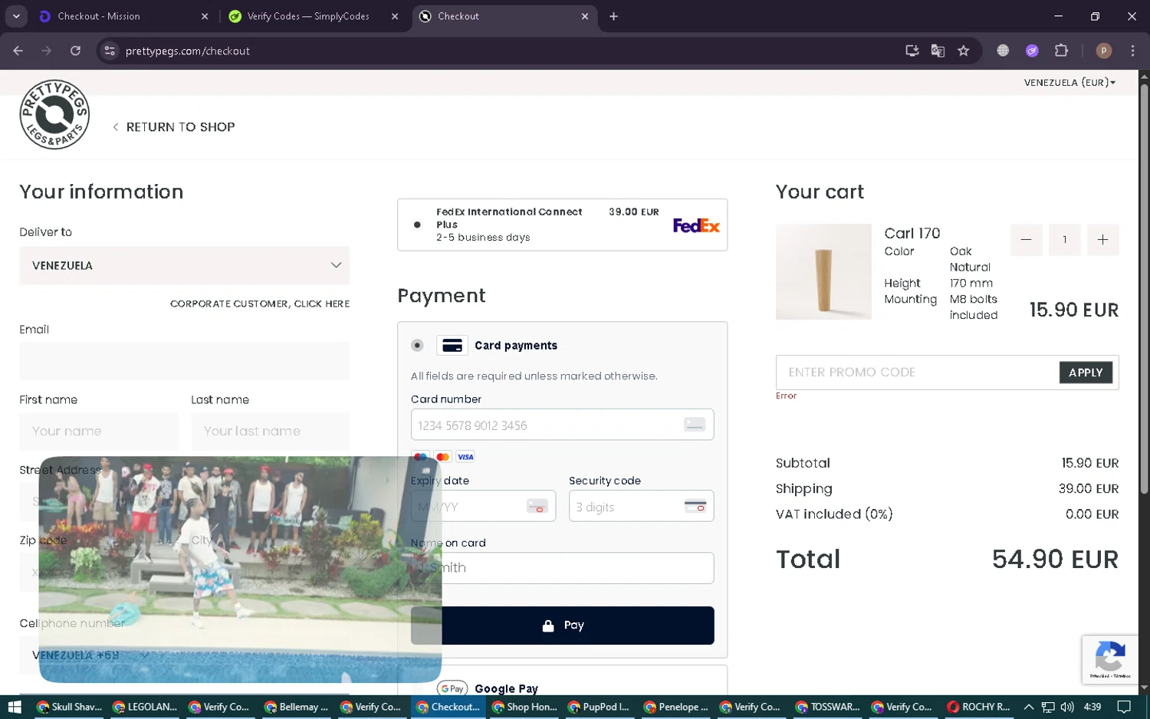The width and height of the screenshot is (1150, 719).
Task: Click the Last name field
Action: tap(270, 432)
